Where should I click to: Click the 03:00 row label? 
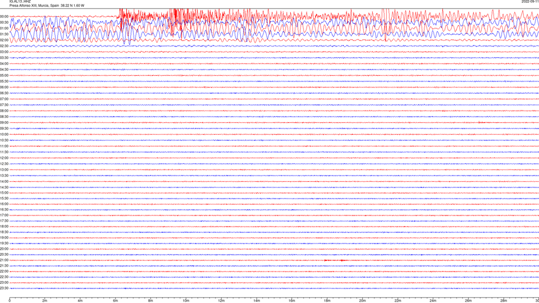[x=4, y=52]
